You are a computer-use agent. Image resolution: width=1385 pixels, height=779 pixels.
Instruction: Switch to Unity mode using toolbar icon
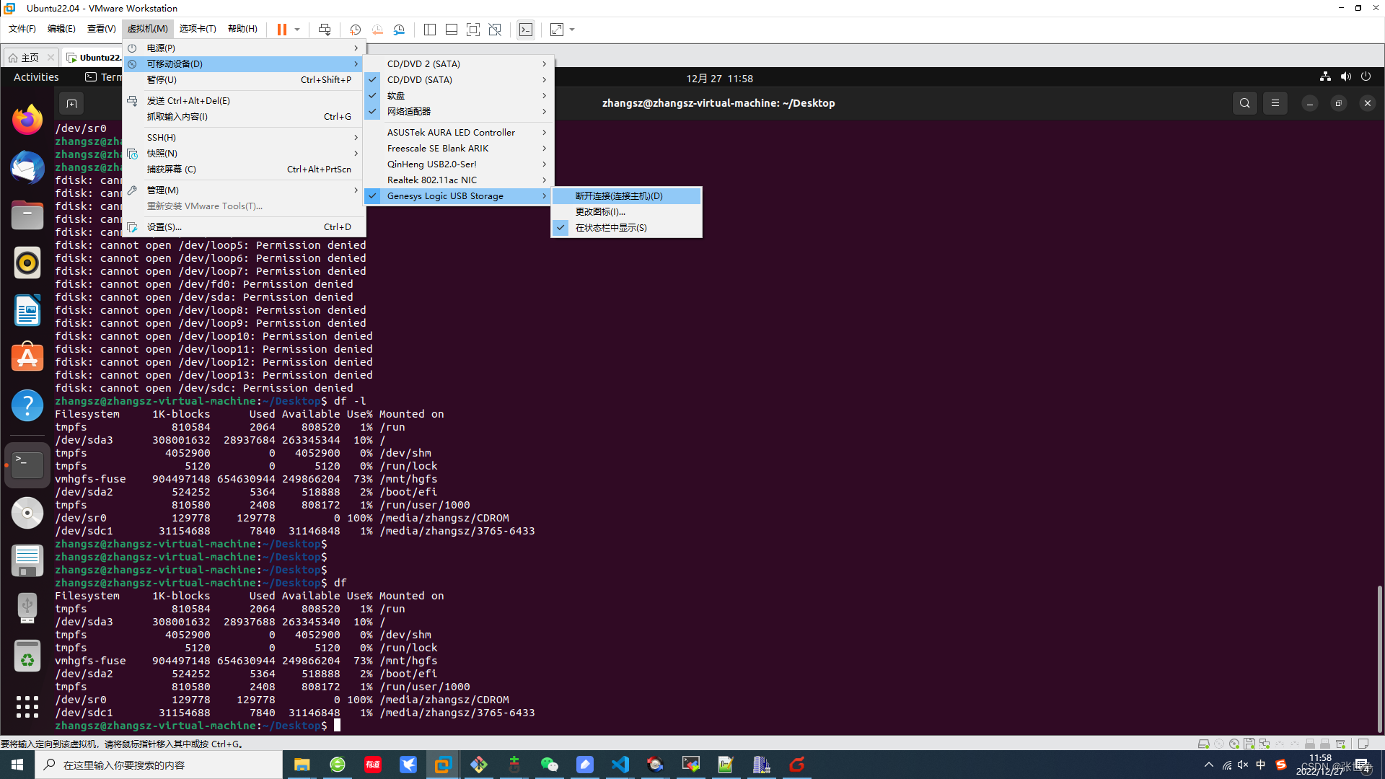pyautogui.click(x=495, y=30)
